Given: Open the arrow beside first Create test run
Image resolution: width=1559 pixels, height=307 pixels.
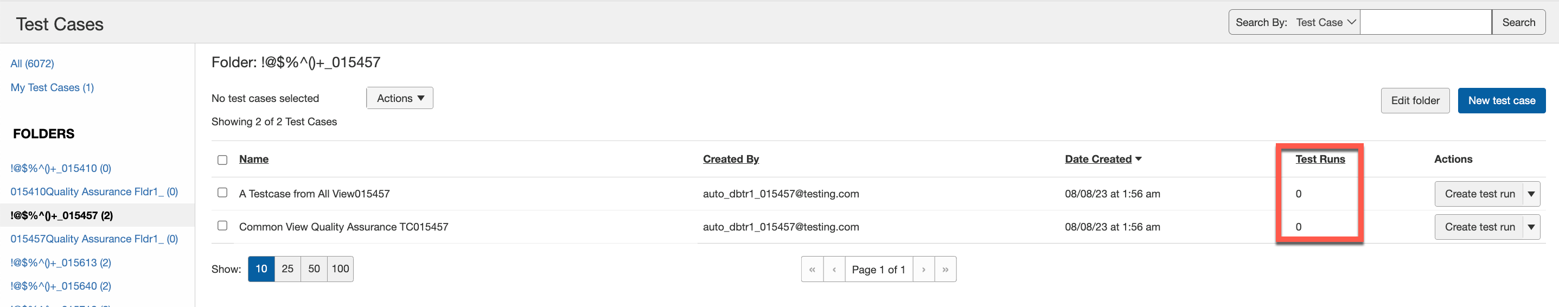Looking at the screenshot, I should (x=1531, y=194).
